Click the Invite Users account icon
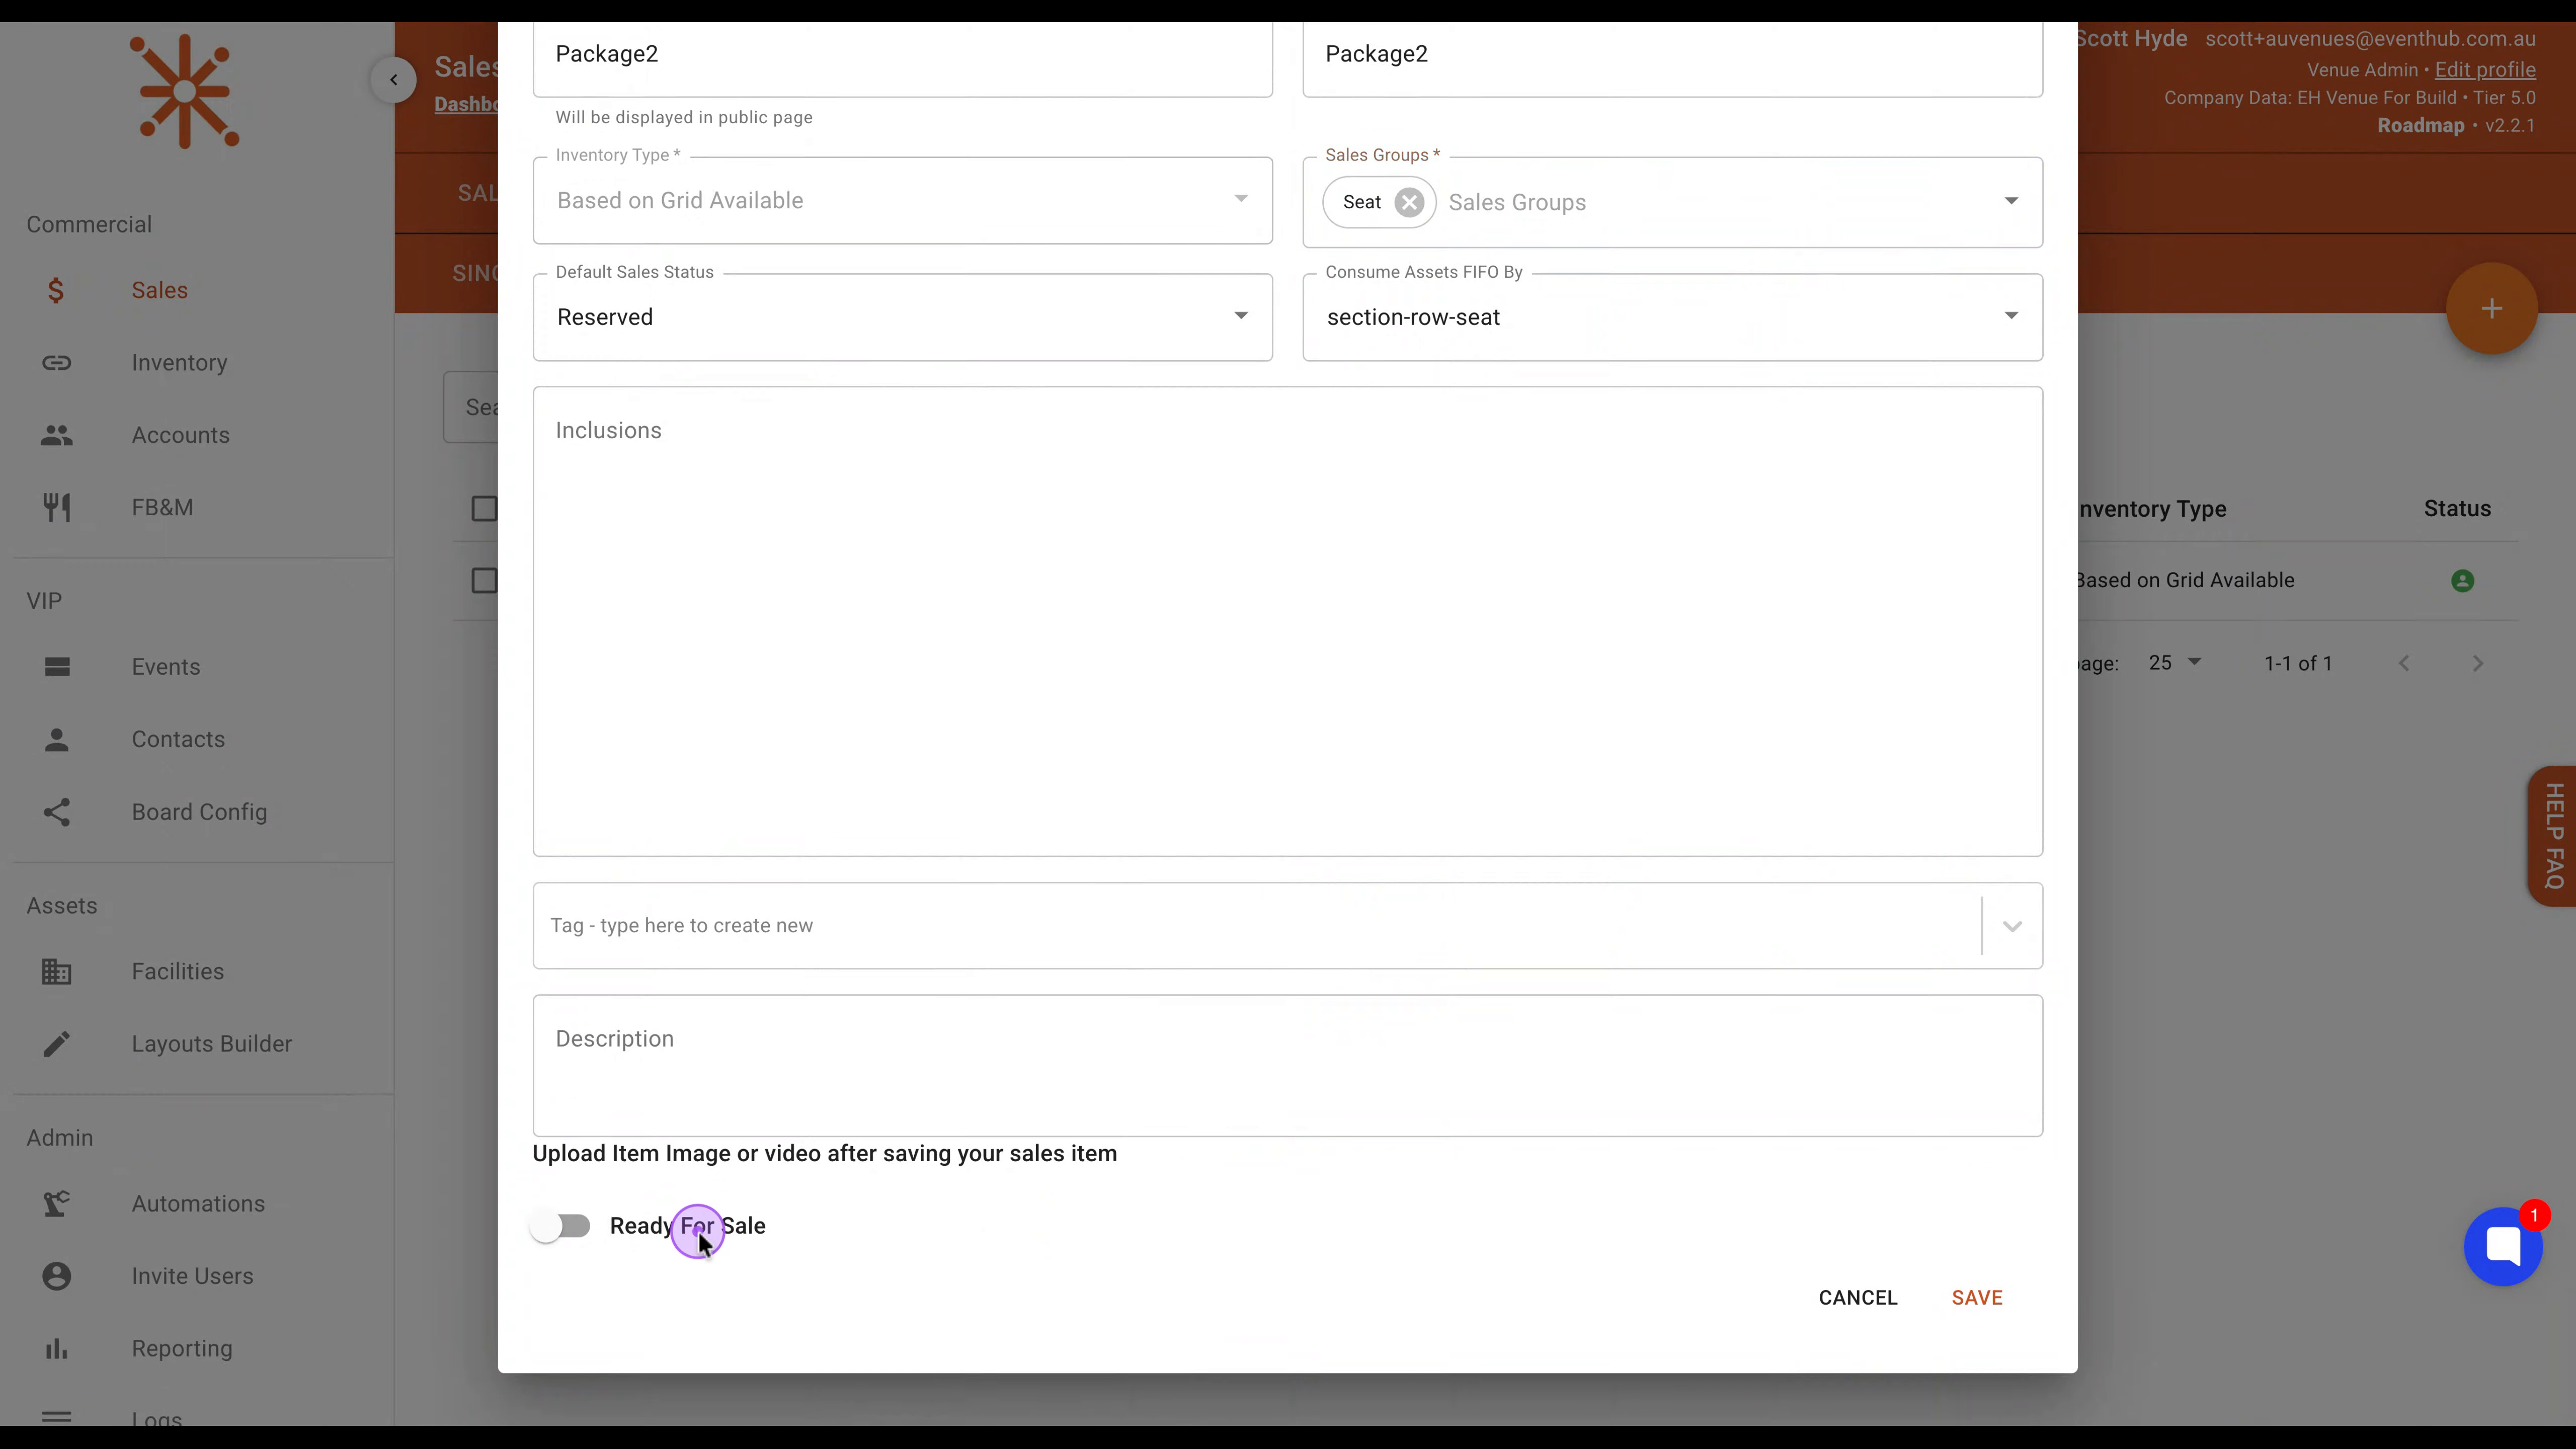The height and width of the screenshot is (1449, 2576). pos(56,1276)
